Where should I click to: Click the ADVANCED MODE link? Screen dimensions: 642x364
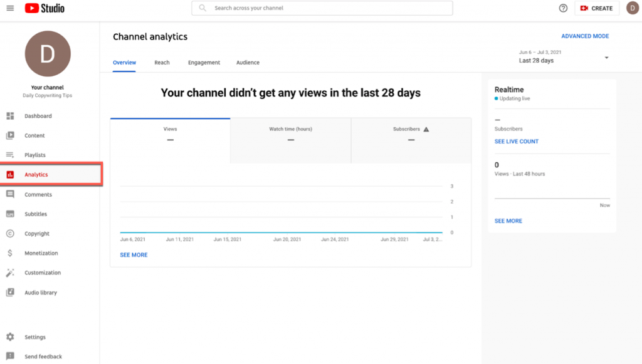(x=585, y=36)
